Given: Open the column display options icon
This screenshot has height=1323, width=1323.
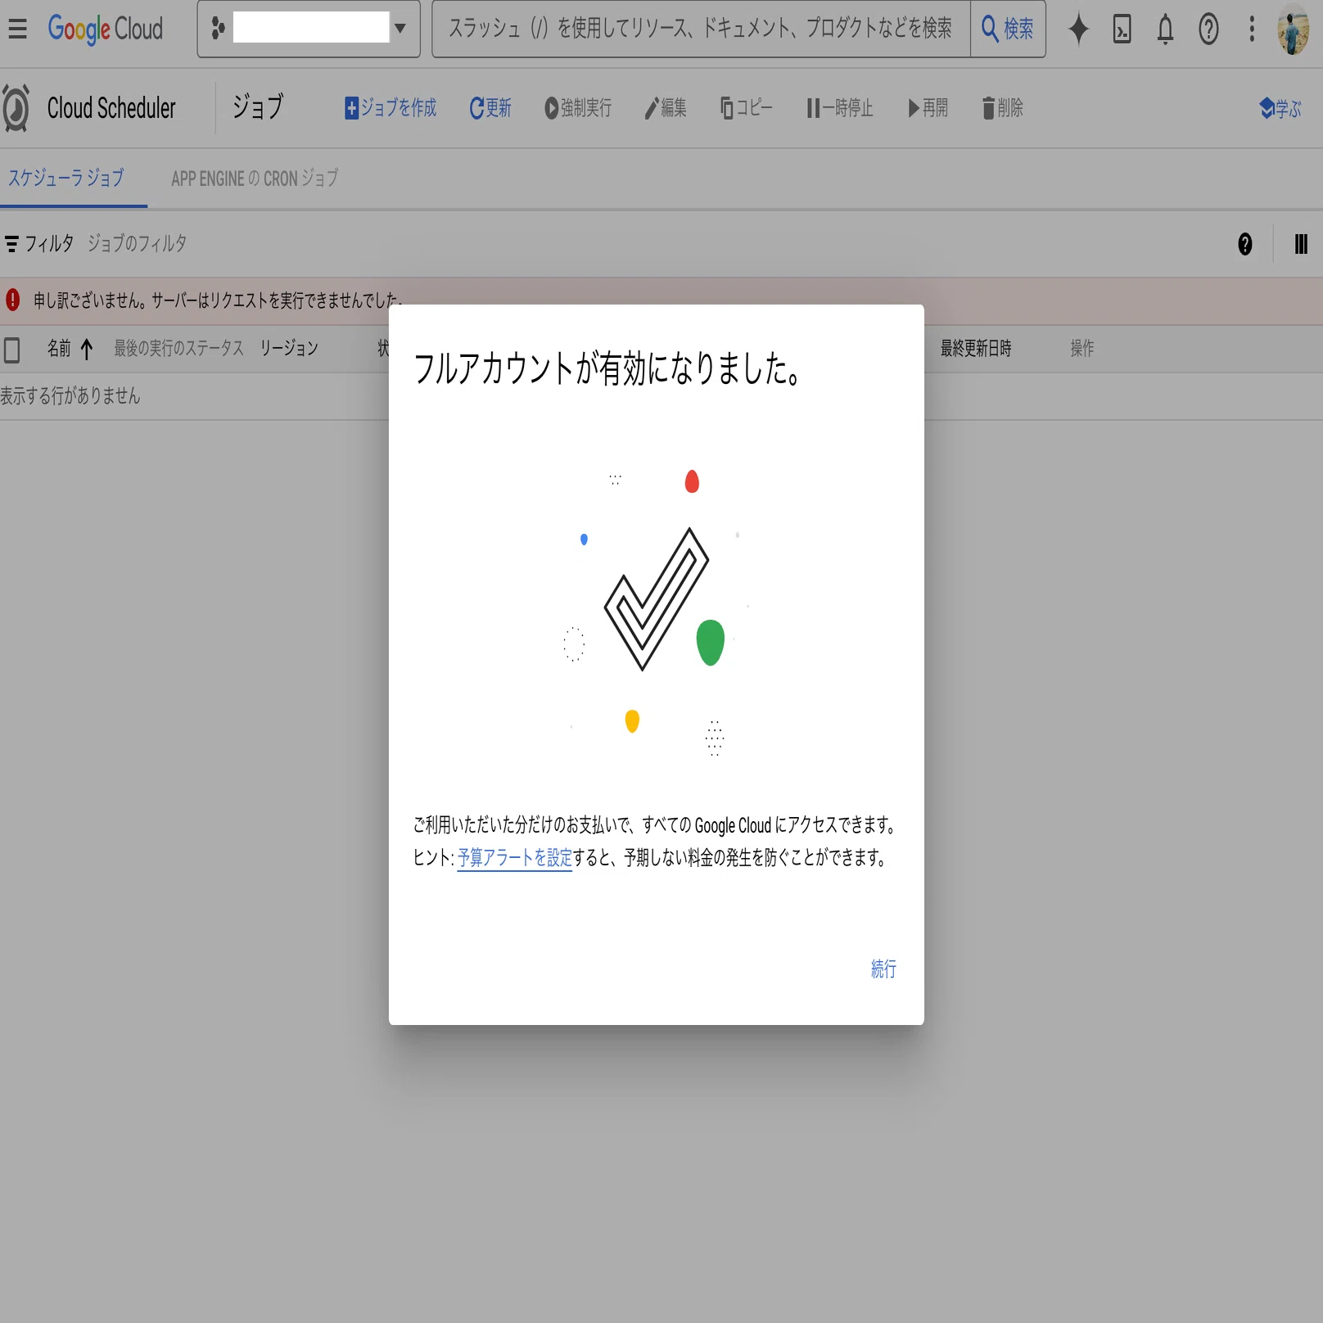Looking at the screenshot, I should point(1301,244).
